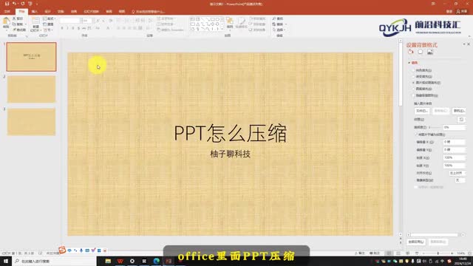Select gradient fill (渐变填充) option
The image size is (473, 266).
click(x=422, y=77)
